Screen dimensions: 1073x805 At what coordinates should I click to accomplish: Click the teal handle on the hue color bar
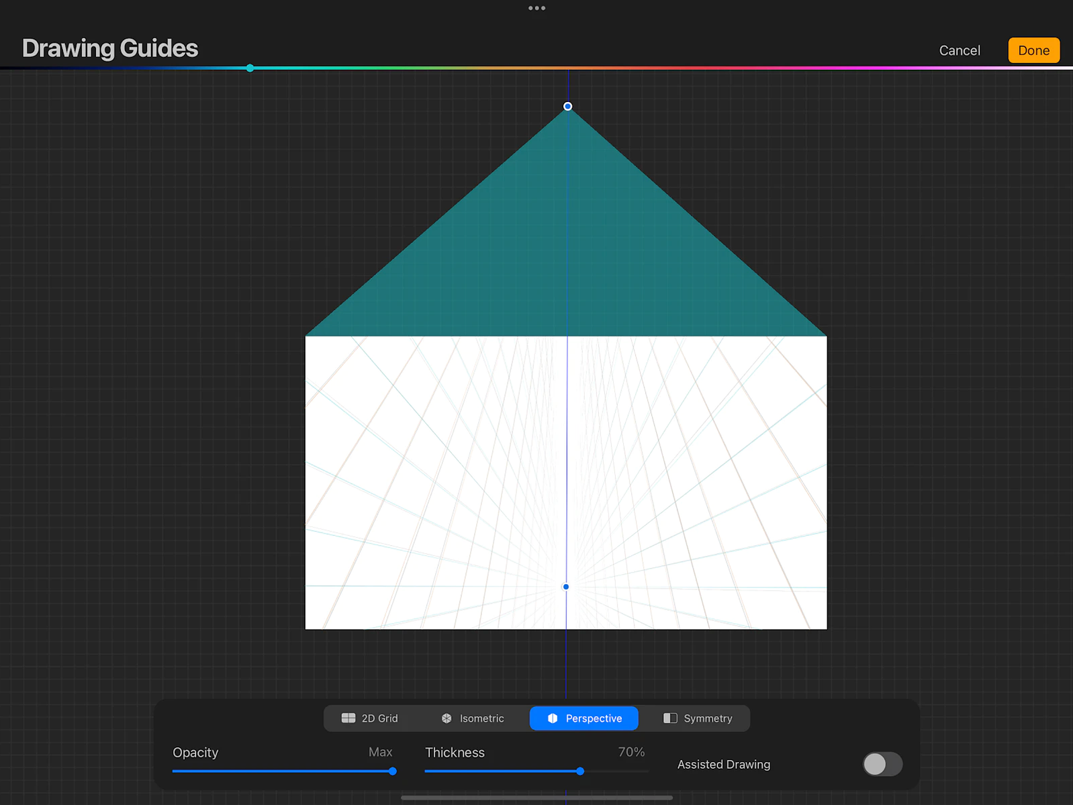click(x=250, y=68)
